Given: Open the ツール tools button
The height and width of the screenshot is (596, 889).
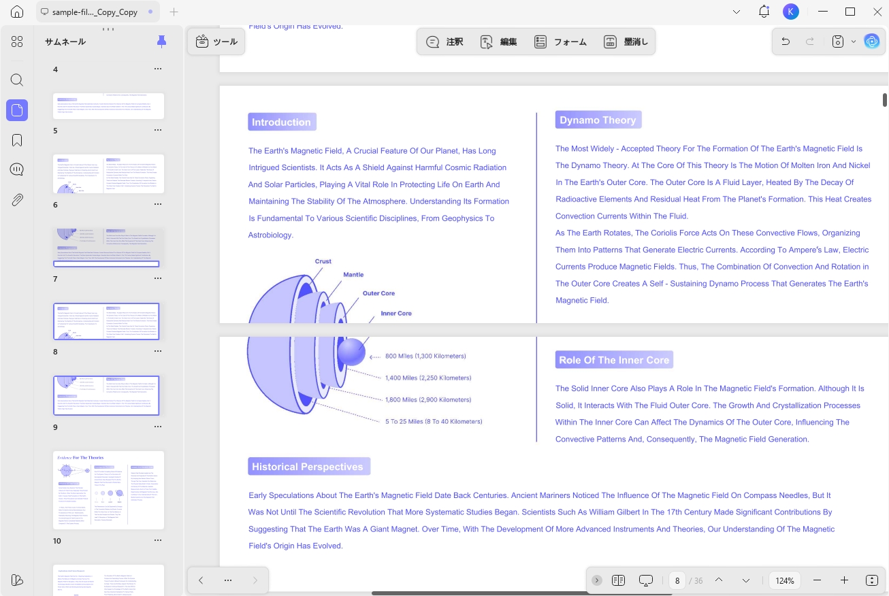Looking at the screenshot, I should 216,42.
